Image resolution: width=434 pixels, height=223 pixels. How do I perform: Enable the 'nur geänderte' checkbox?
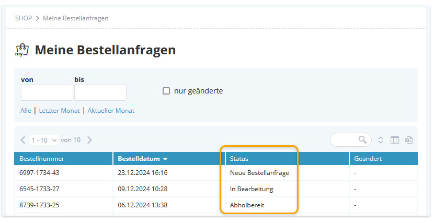click(166, 91)
